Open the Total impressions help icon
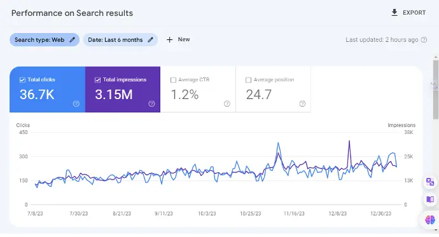Image resolution: width=439 pixels, height=237 pixels. pos(151,104)
